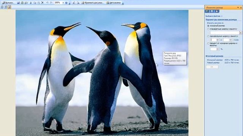This screenshot has width=243, height=136.
Task: Switch to Thumbnail view icon
Action: (2, 7)
